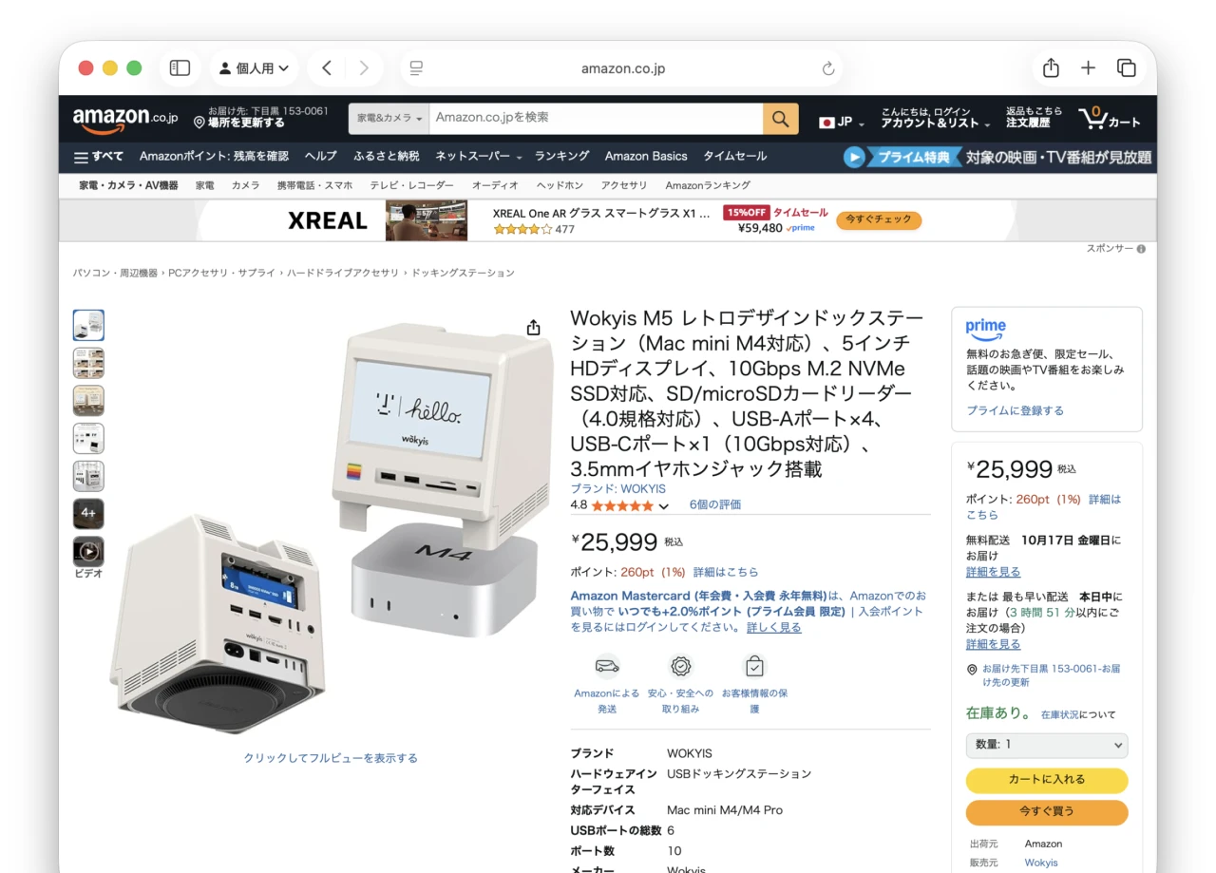Click the page reload icon

tap(828, 68)
